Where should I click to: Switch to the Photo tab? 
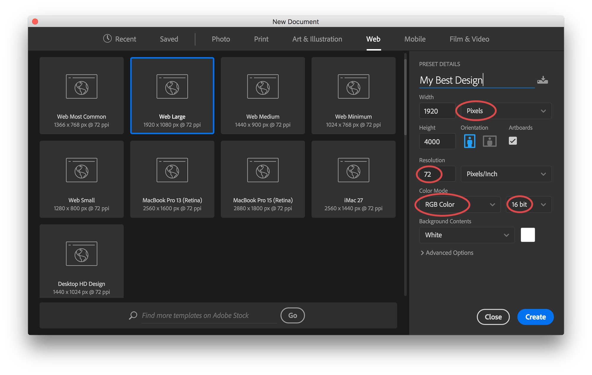221,39
